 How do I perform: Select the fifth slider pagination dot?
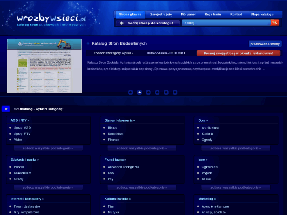click(x=166, y=92)
